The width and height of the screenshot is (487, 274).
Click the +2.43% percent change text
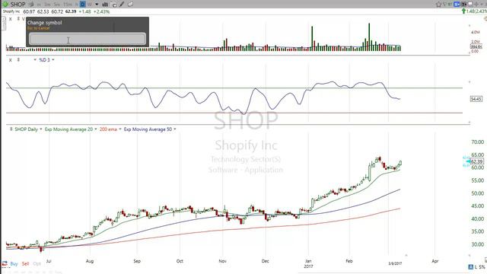(101, 12)
